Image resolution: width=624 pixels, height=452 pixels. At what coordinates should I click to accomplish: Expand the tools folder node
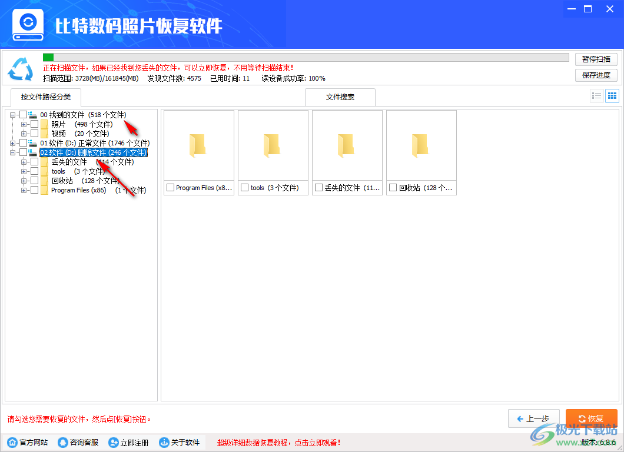tap(25, 171)
